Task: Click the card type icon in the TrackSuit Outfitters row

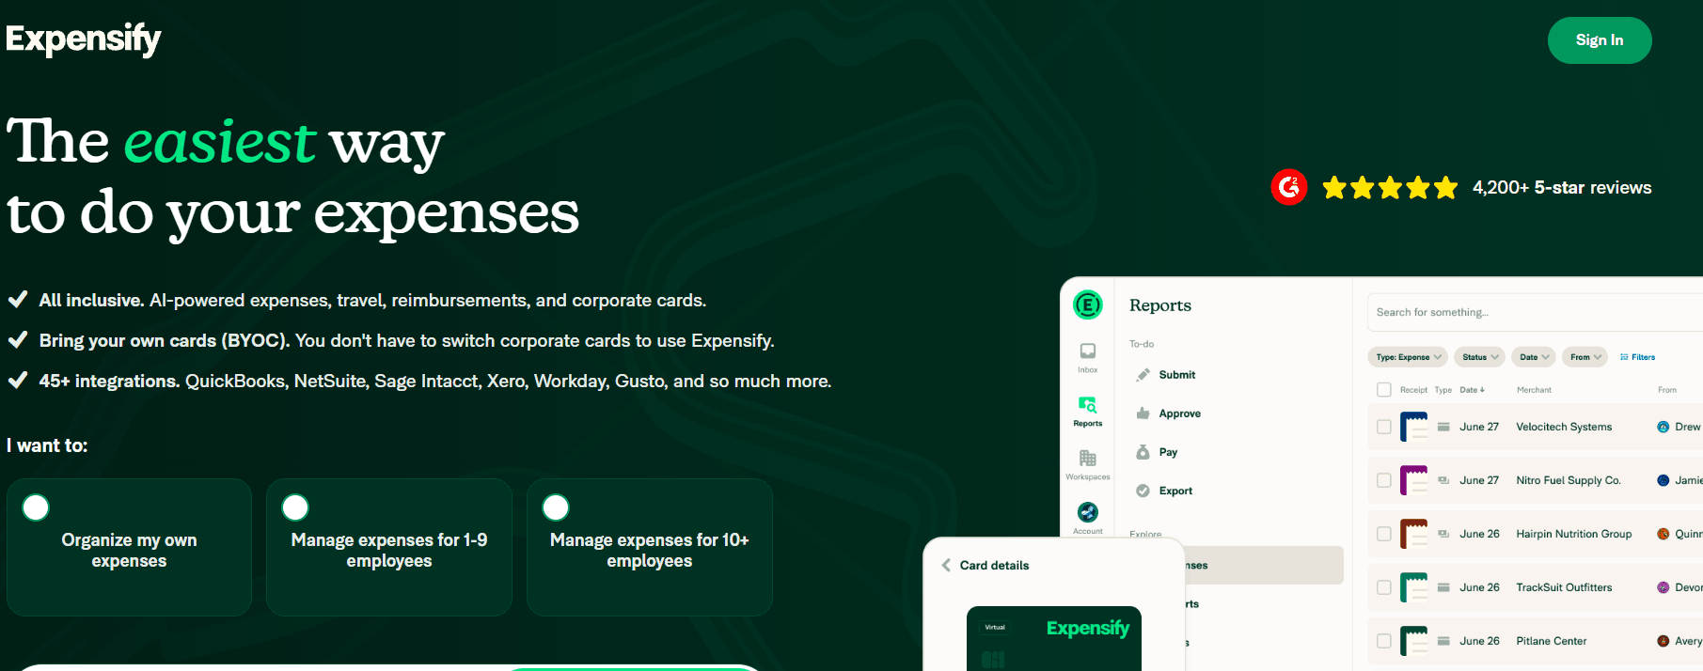Action: (x=1443, y=587)
